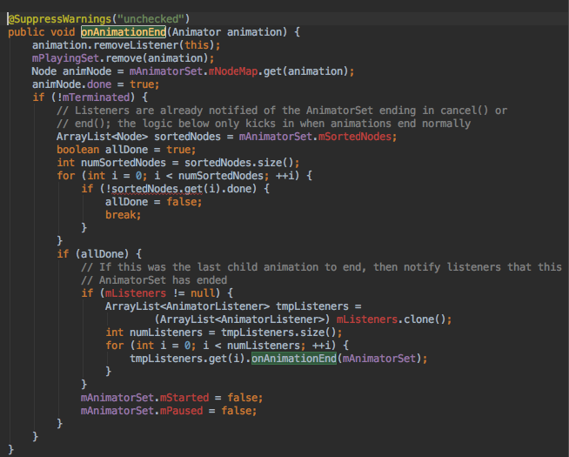
Task: Click the red mNodeMap field
Action: (x=233, y=71)
